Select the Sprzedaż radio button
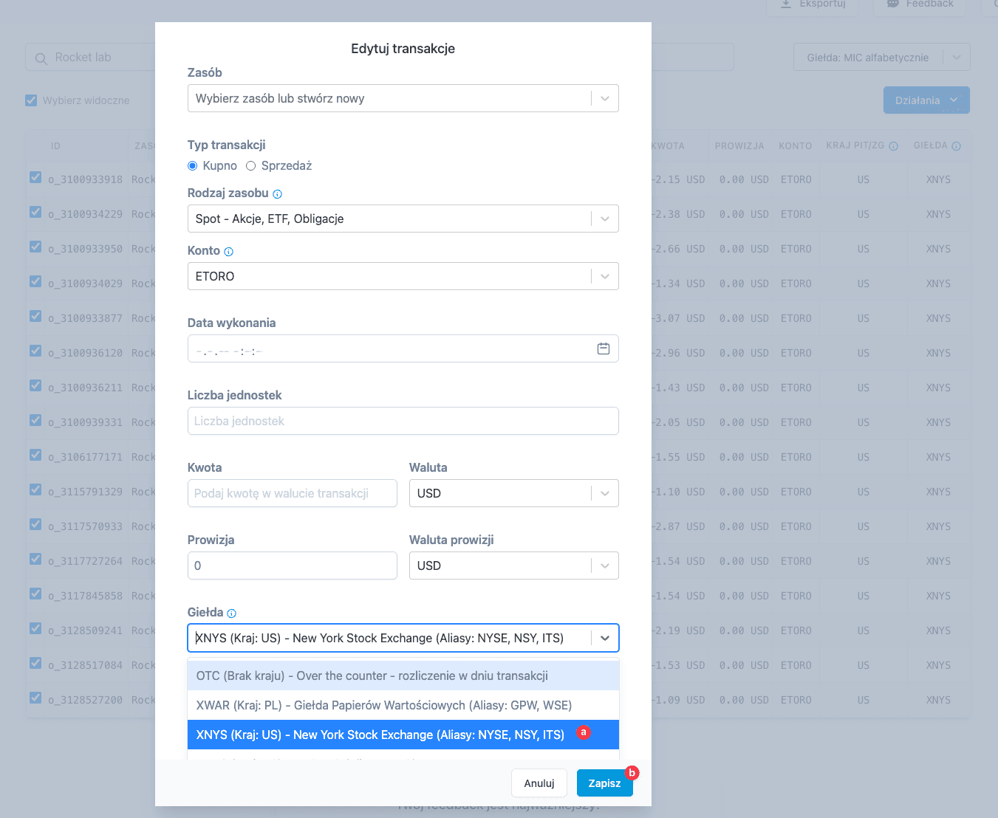The height and width of the screenshot is (818, 998). (251, 166)
